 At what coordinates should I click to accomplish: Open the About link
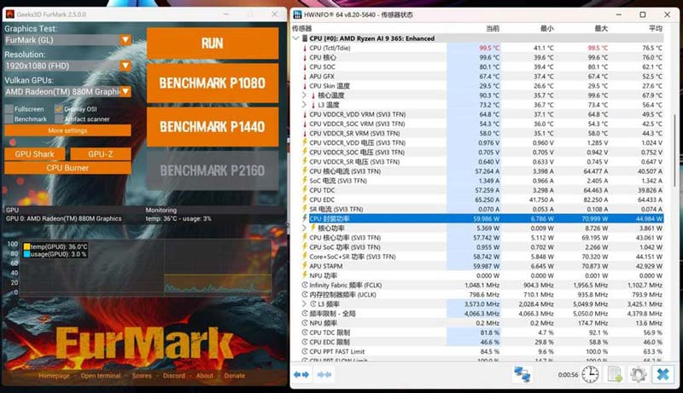[x=205, y=375]
